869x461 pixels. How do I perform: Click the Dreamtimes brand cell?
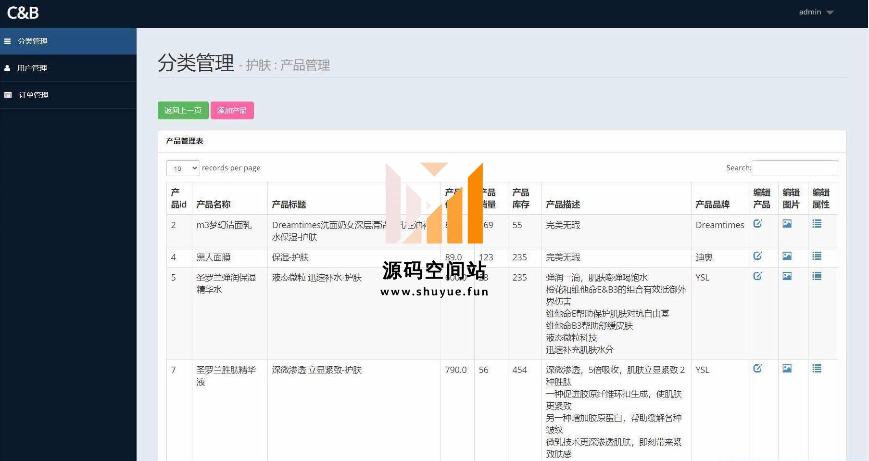[720, 231]
